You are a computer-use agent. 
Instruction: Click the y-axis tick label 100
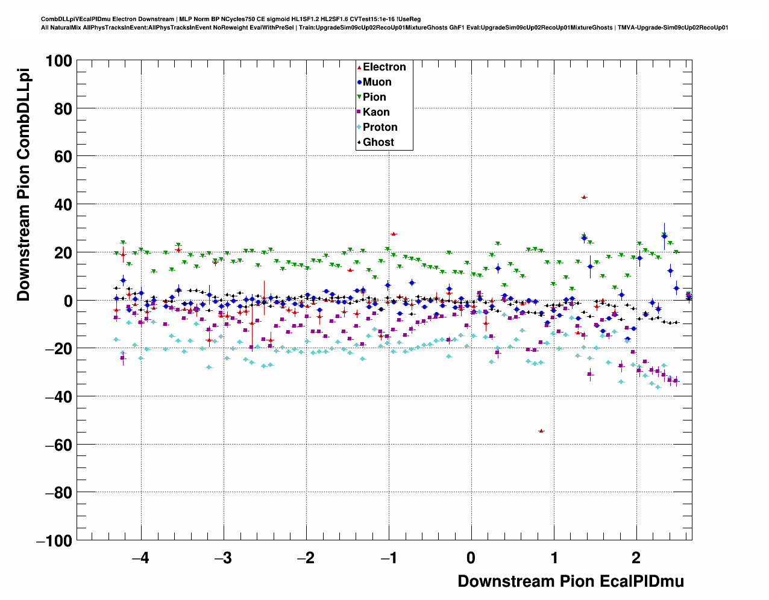coord(58,61)
